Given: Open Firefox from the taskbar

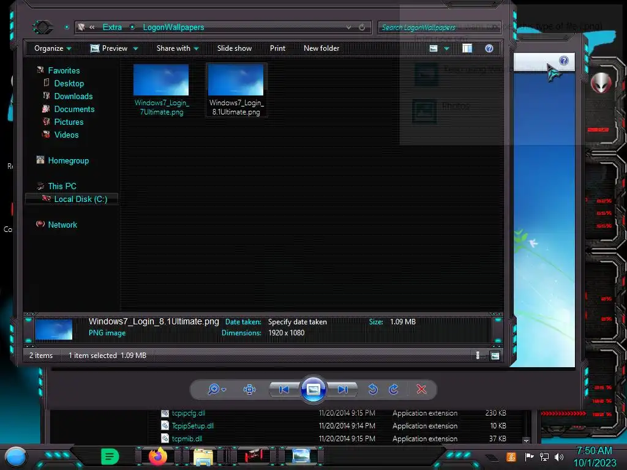Looking at the screenshot, I should 158,457.
